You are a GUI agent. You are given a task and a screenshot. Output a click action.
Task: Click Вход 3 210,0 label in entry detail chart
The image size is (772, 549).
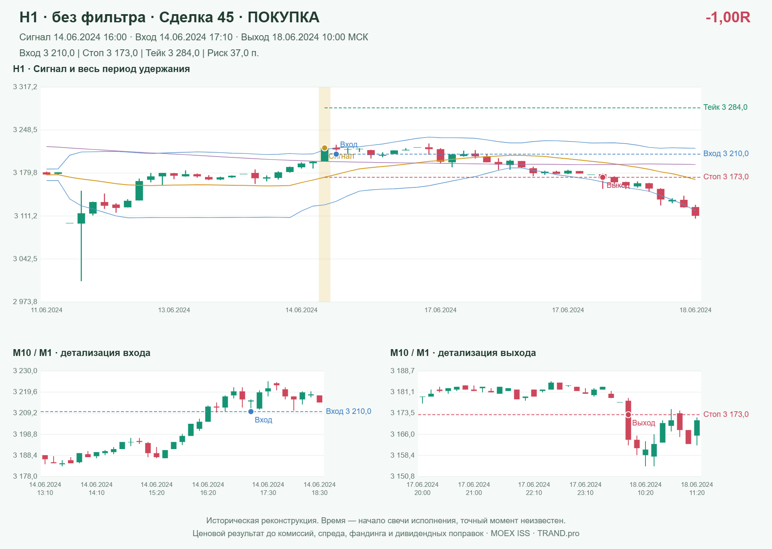click(348, 411)
